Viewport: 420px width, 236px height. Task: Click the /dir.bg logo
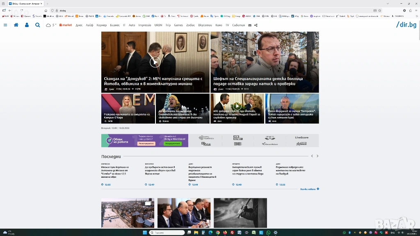pyautogui.click(x=406, y=25)
